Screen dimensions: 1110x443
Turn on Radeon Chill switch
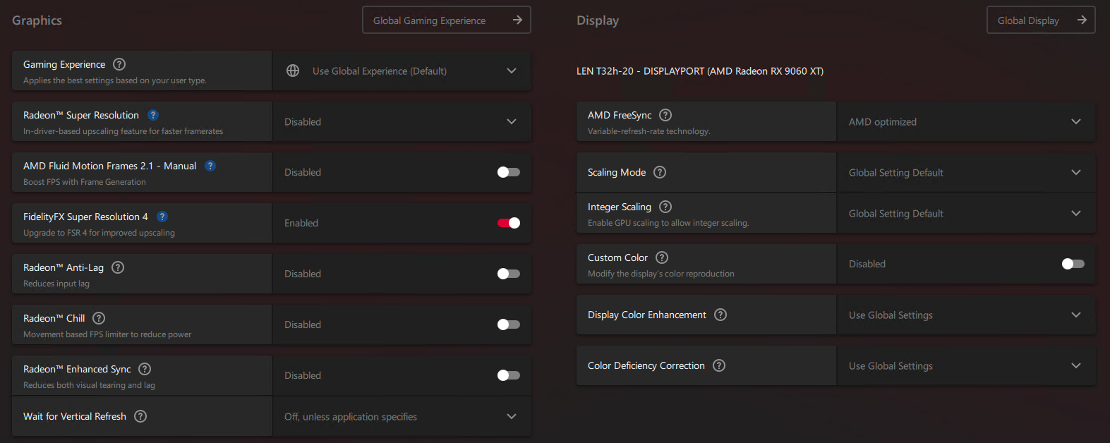point(509,324)
